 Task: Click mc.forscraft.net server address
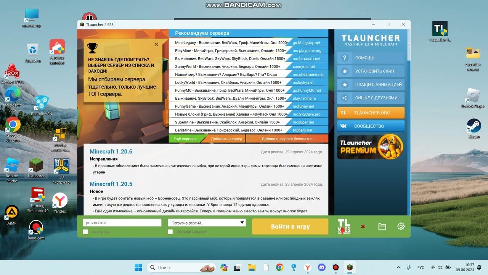click(307, 58)
